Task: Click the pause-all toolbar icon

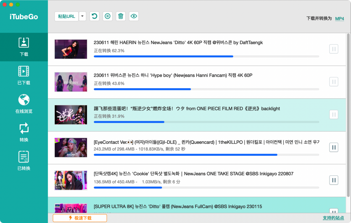Action: [107, 16]
